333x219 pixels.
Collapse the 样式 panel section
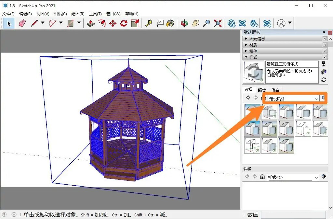pyautogui.click(x=253, y=57)
